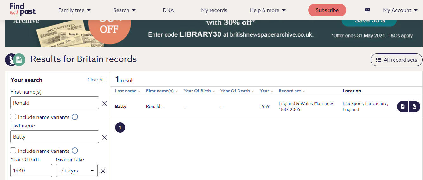Click the Year Of Birth input field

click(31, 171)
